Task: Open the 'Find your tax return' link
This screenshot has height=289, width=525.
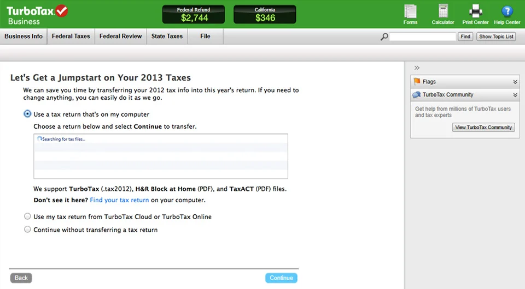Action: tap(119, 200)
